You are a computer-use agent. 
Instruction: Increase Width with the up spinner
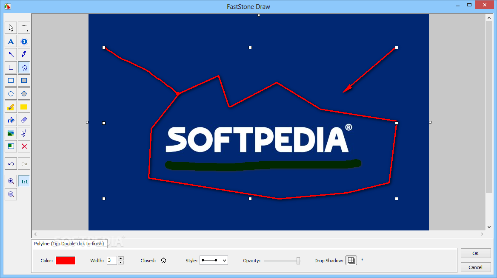pyautogui.click(x=120, y=258)
